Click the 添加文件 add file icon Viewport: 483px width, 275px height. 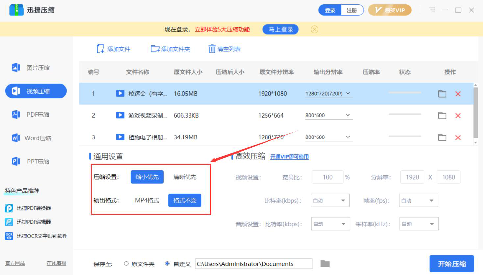100,49
